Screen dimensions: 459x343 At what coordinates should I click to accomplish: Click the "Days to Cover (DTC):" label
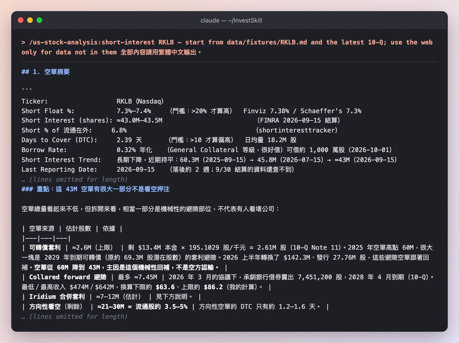coord(59,140)
